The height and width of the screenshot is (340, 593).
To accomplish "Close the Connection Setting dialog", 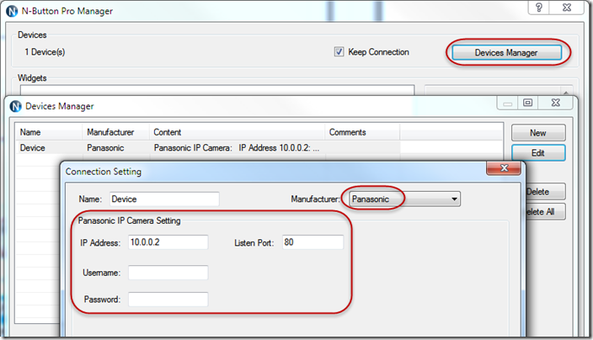I will point(504,167).
